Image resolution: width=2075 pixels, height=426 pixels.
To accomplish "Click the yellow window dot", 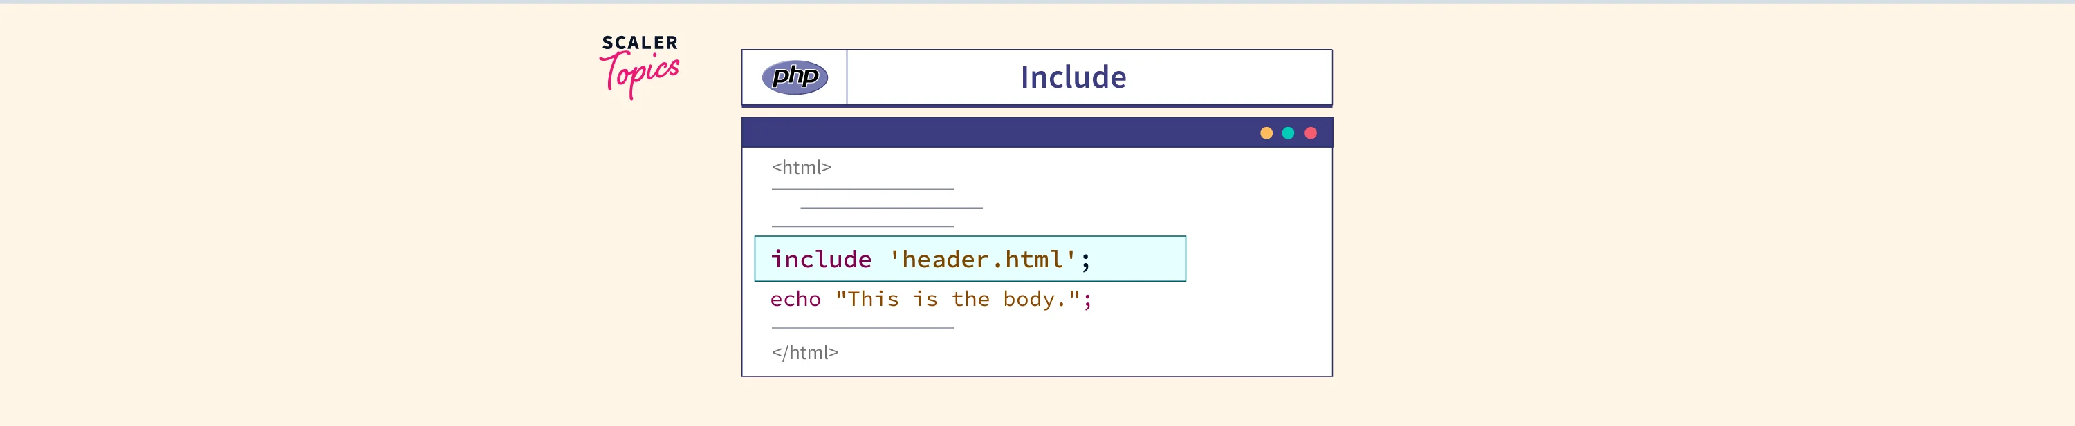I will pyautogui.click(x=1266, y=133).
